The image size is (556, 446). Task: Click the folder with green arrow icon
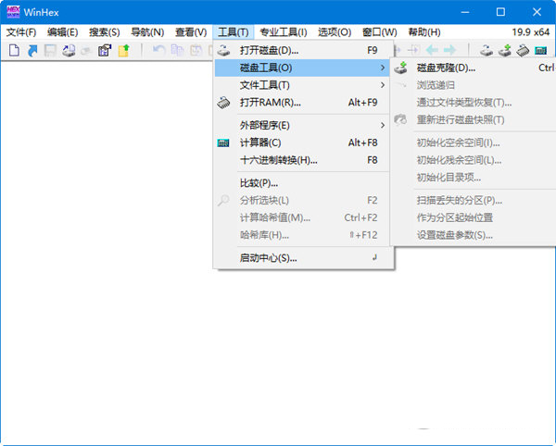point(122,51)
